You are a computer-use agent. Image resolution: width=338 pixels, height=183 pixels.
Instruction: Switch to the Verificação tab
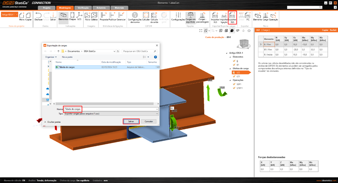pos(83,8)
